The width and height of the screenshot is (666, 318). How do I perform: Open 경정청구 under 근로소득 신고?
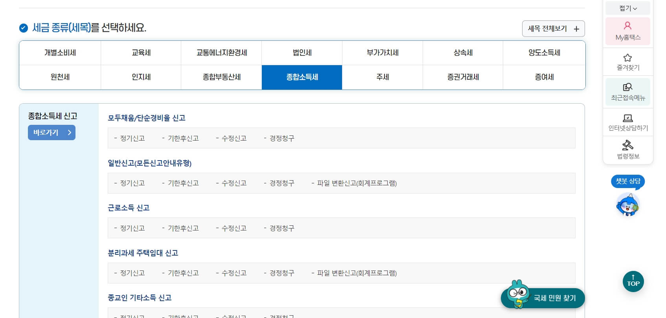click(282, 228)
